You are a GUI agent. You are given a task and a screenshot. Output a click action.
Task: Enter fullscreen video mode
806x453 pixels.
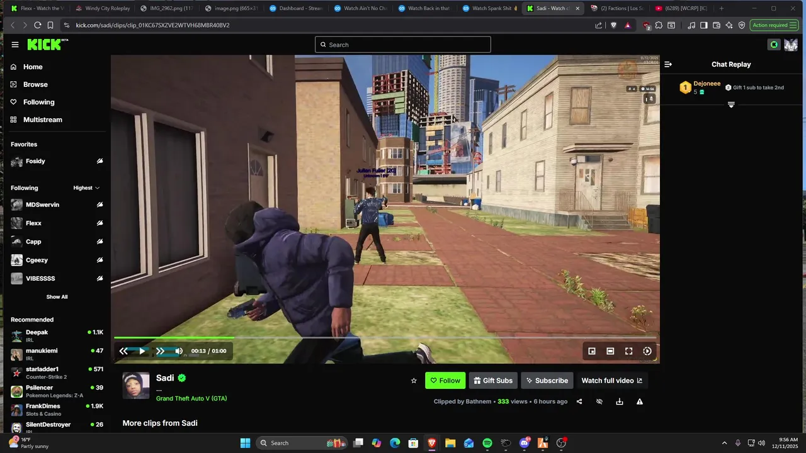click(628, 351)
